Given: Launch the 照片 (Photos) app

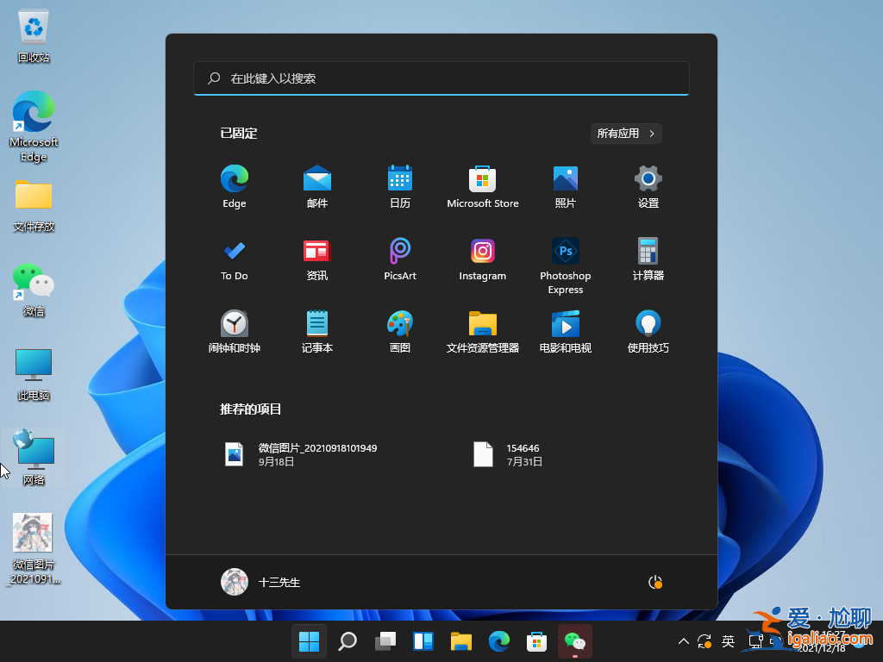Looking at the screenshot, I should [x=565, y=186].
